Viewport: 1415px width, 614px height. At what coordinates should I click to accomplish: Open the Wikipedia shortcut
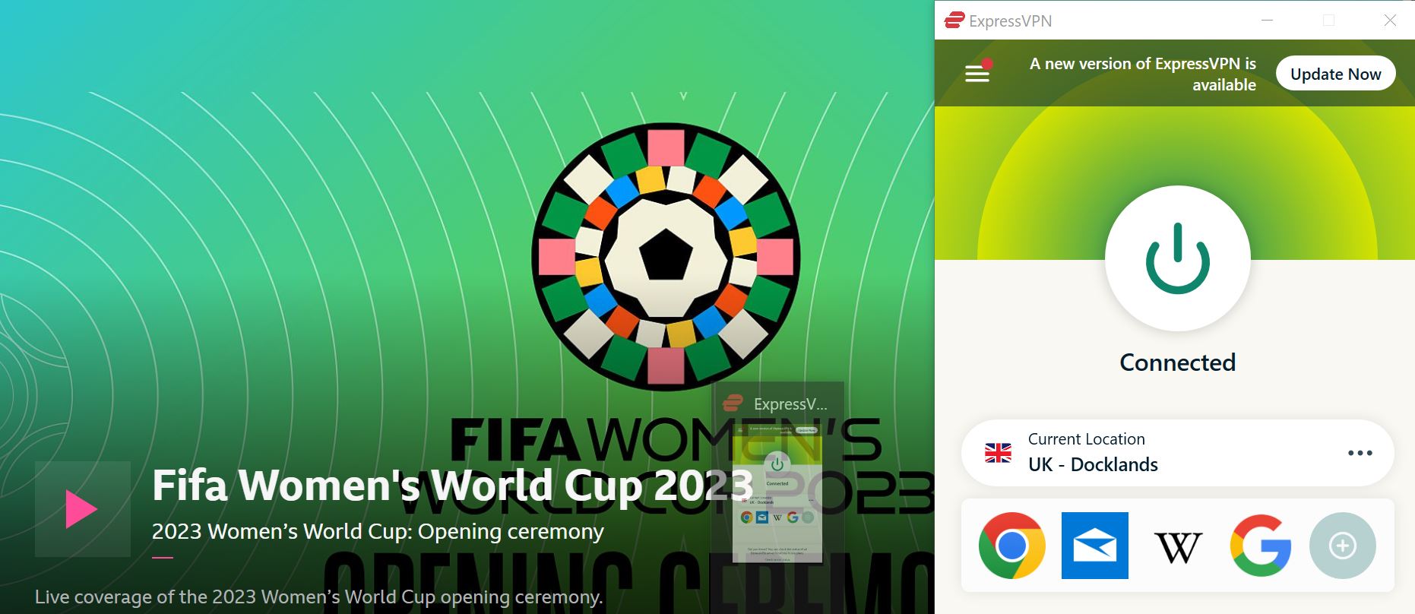pyautogui.click(x=1177, y=546)
